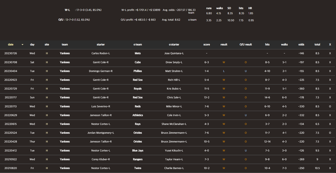Select the Blue Jays opponent cell
Screen dimensions: 336x173
click(138, 150)
